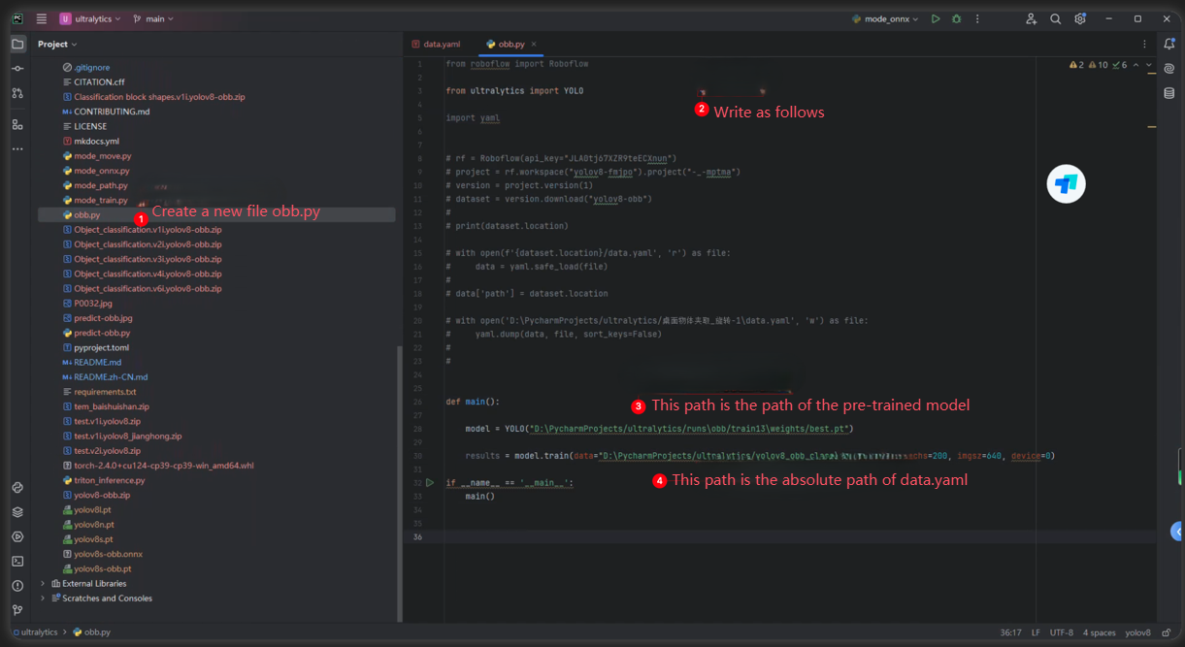Switch to the data.yaml tab
1185x647 pixels.
click(436, 44)
